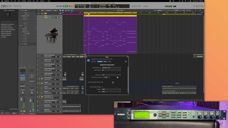Screen dimensions: 228x128
Task: Select Steinway Grand Piano in the Library
Action: [x=6, y=33]
